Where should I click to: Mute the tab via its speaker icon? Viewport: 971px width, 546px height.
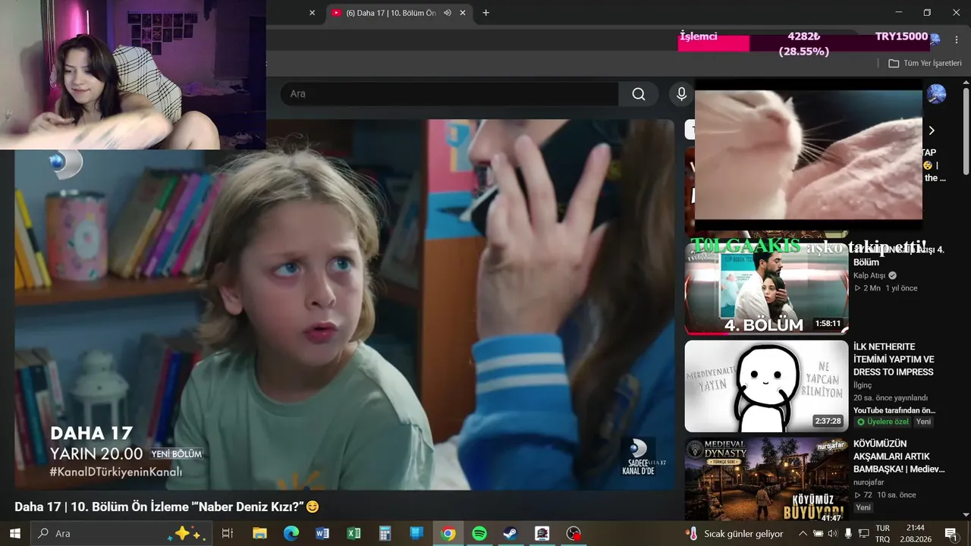(448, 13)
